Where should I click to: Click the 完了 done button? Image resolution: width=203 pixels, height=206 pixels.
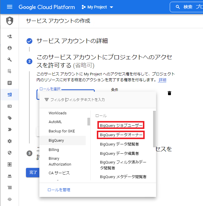(x=33, y=172)
